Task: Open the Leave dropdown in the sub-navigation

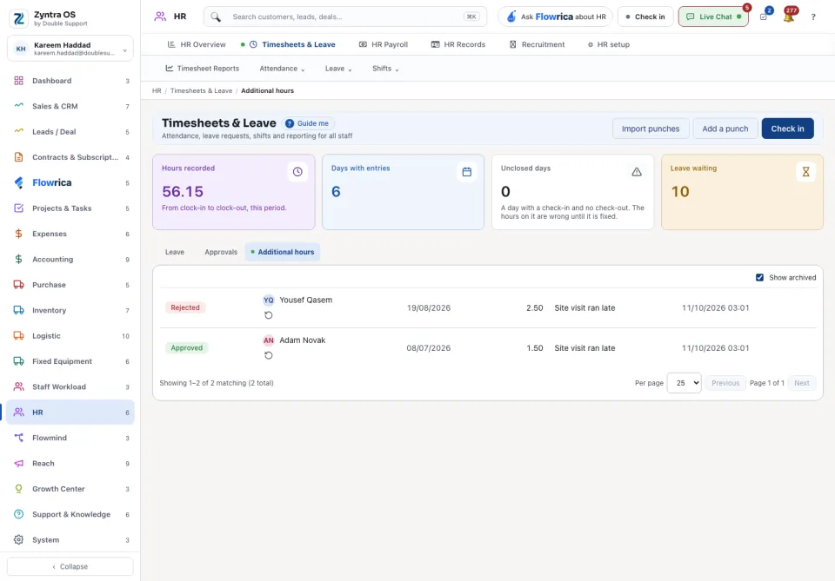Action: pyautogui.click(x=338, y=69)
